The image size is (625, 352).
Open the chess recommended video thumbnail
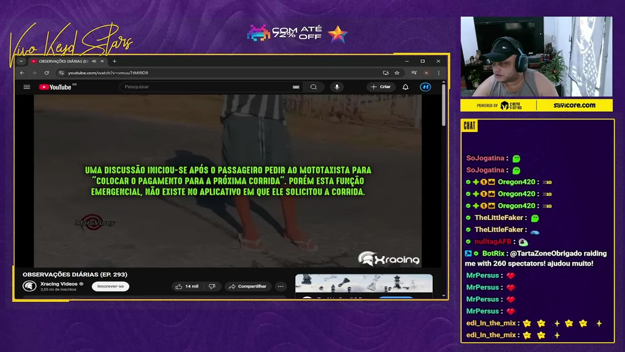pos(364,284)
